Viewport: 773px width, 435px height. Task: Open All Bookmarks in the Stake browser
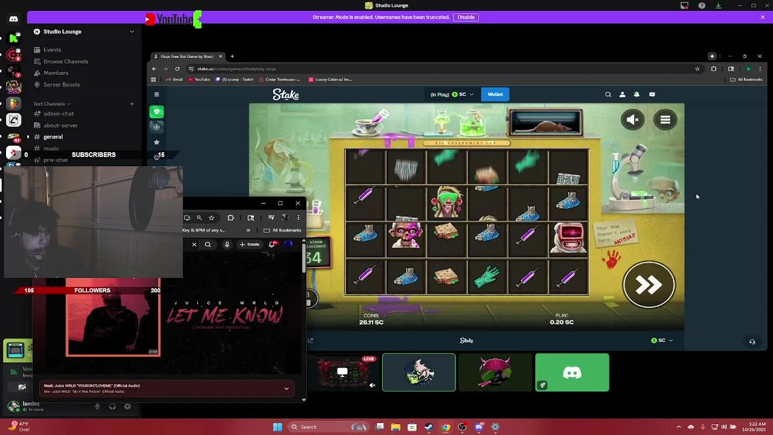pos(746,79)
